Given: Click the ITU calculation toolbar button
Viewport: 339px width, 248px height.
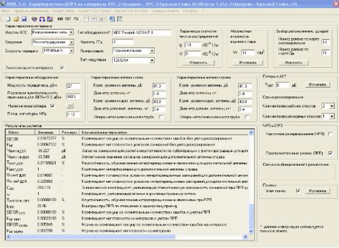Looking at the screenshot, I should 75,19.
